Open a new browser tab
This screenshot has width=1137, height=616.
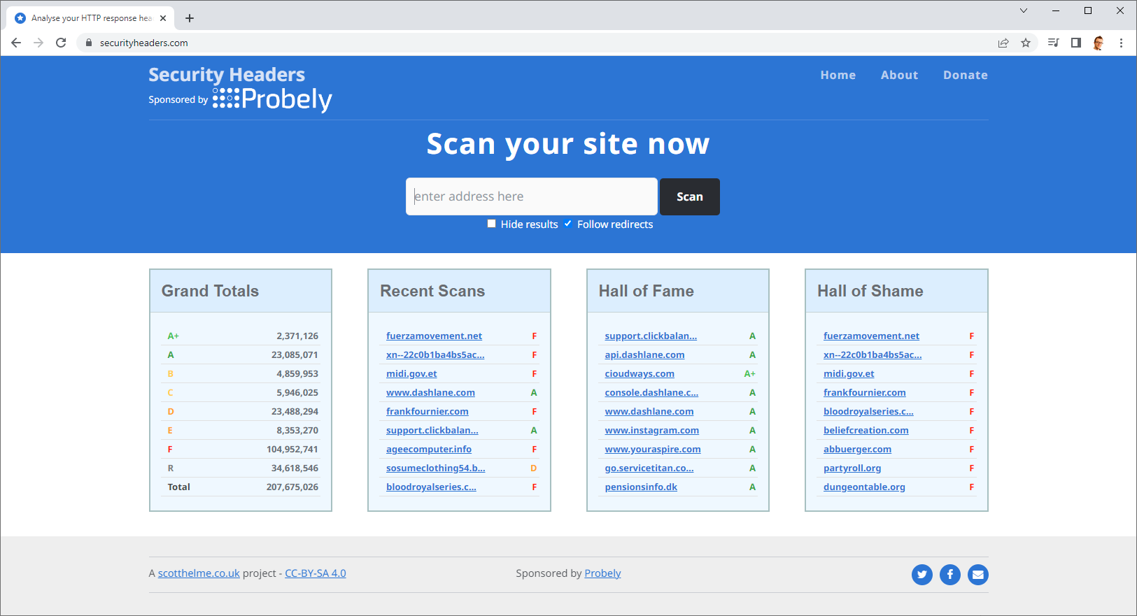click(x=190, y=18)
